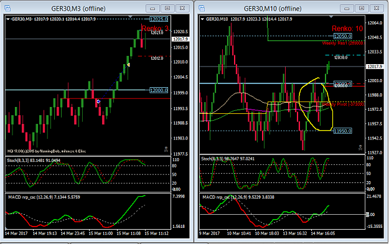389x244 pixels.
Task: Click '14 Mar 19:13' on M3 time axis
Action: tap(45, 233)
